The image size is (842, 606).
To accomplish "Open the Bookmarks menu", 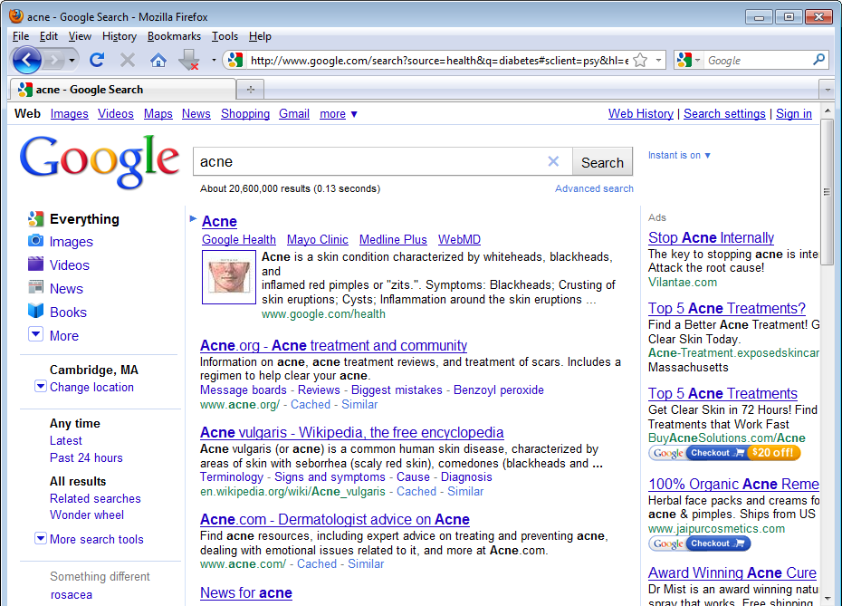I will point(174,36).
